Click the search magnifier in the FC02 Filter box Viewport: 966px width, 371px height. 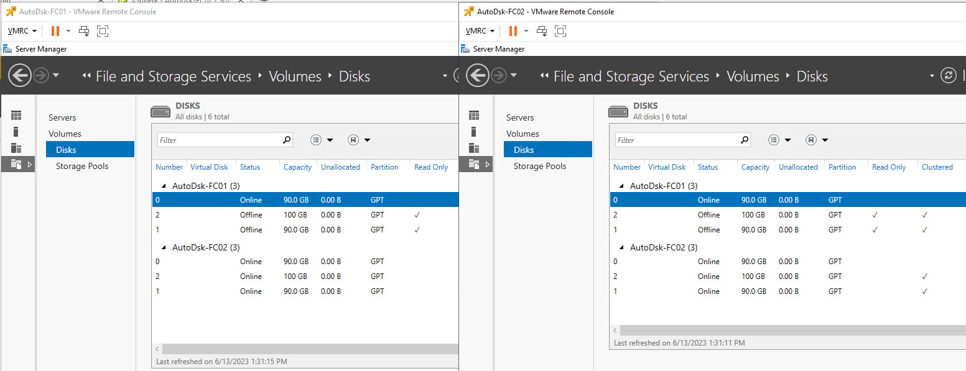[x=744, y=140]
